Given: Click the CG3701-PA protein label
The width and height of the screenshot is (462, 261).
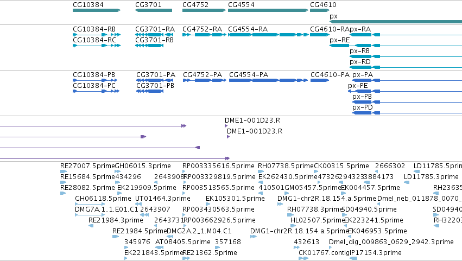Looking at the screenshot, I should click(x=156, y=75).
